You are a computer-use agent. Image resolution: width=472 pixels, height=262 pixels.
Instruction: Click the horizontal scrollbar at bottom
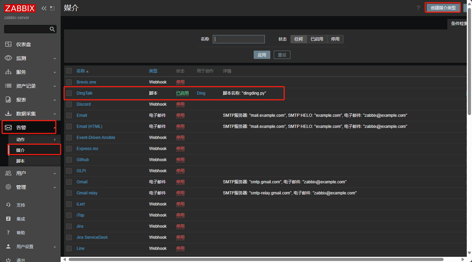click(x=256, y=259)
